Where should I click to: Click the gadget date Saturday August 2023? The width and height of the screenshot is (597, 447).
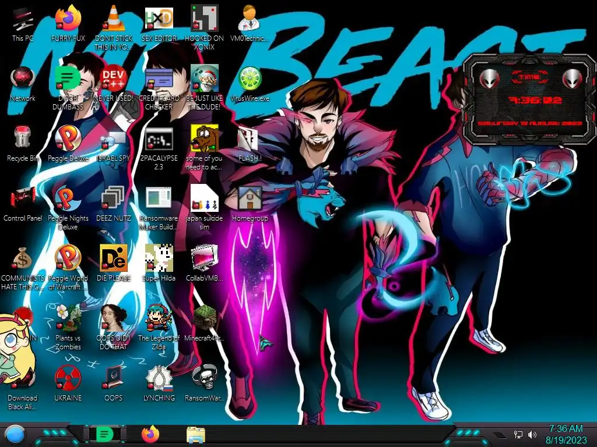pyautogui.click(x=529, y=123)
